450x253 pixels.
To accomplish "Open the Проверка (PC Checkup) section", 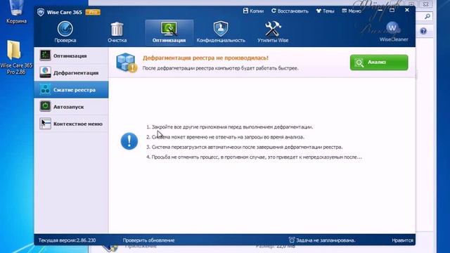I will [x=65, y=32].
